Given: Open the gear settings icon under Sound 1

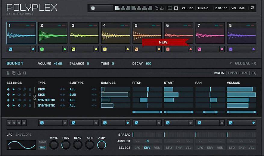Looking at the screenshot, I should coord(25,73).
